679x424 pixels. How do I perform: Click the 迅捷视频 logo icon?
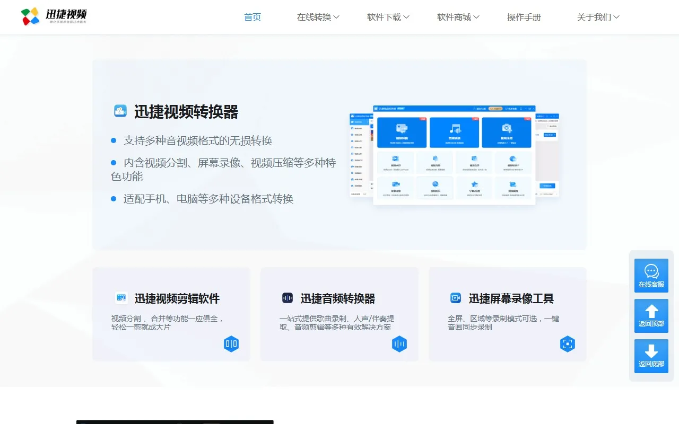pyautogui.click(x=30, y=16)
